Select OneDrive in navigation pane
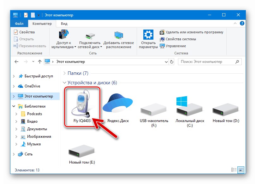 (x=29, y=86)
